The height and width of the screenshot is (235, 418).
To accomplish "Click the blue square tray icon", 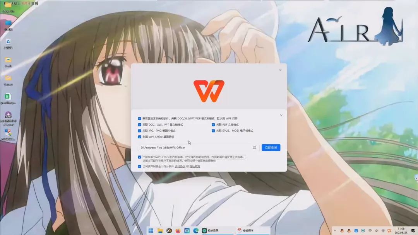I will click(356, 231).
